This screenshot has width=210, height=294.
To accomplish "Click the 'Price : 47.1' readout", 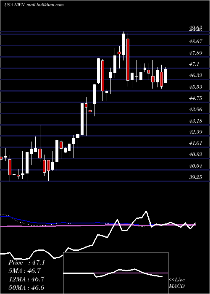I will coord(26,262).
